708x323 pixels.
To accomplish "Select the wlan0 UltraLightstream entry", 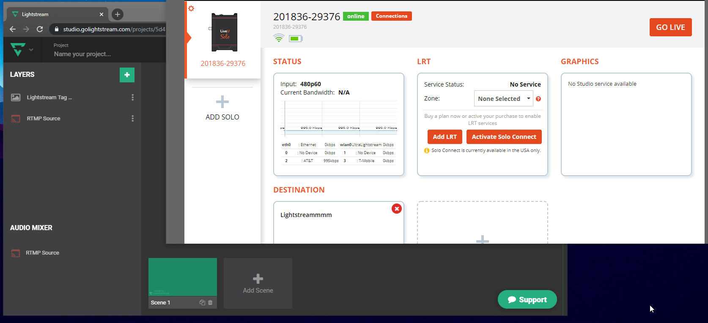I will point(367,145).
